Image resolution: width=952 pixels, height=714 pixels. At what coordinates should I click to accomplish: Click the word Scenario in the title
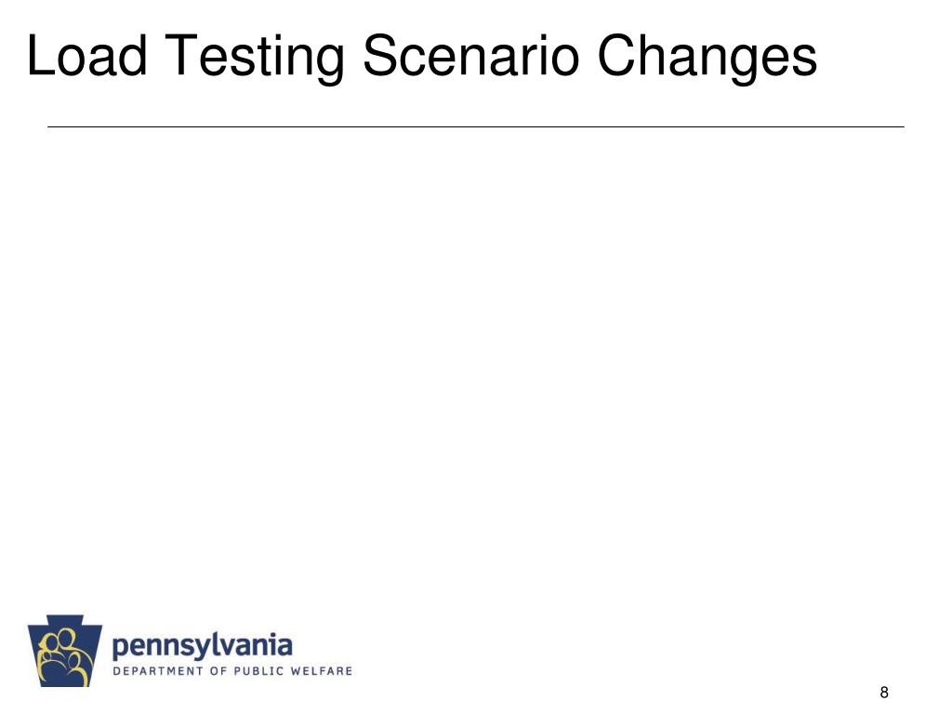pyautogui.click(x=470, y=56)
